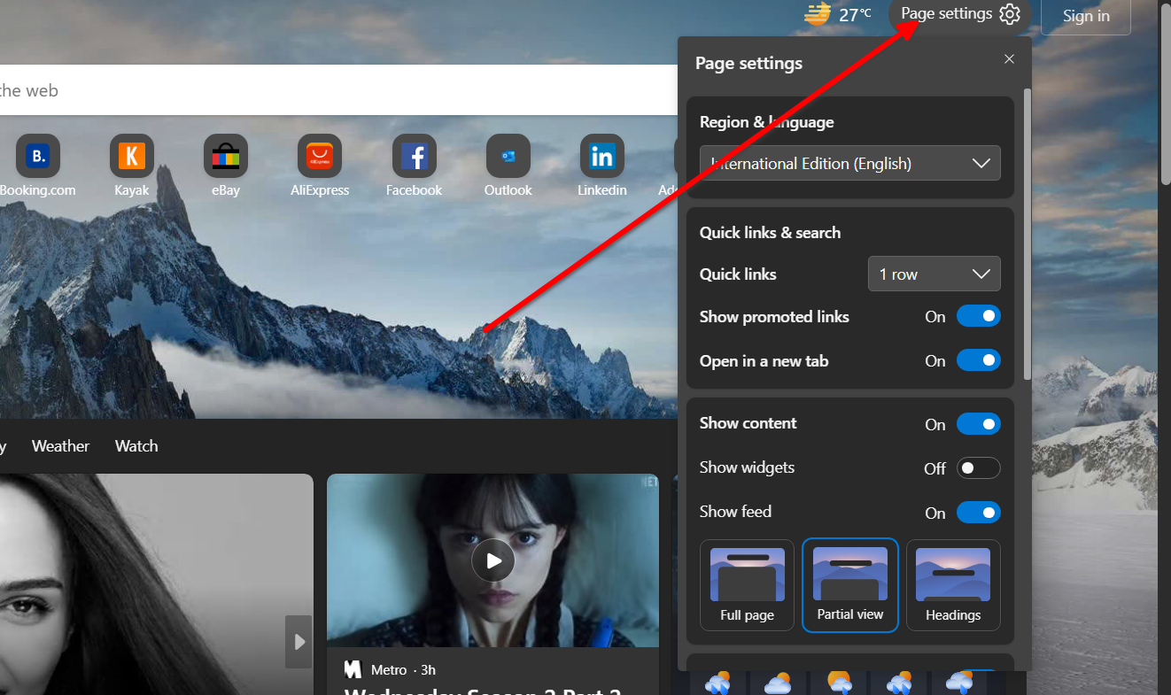
Task: Expand the Region & language dropdown
Action: [850, 164]
